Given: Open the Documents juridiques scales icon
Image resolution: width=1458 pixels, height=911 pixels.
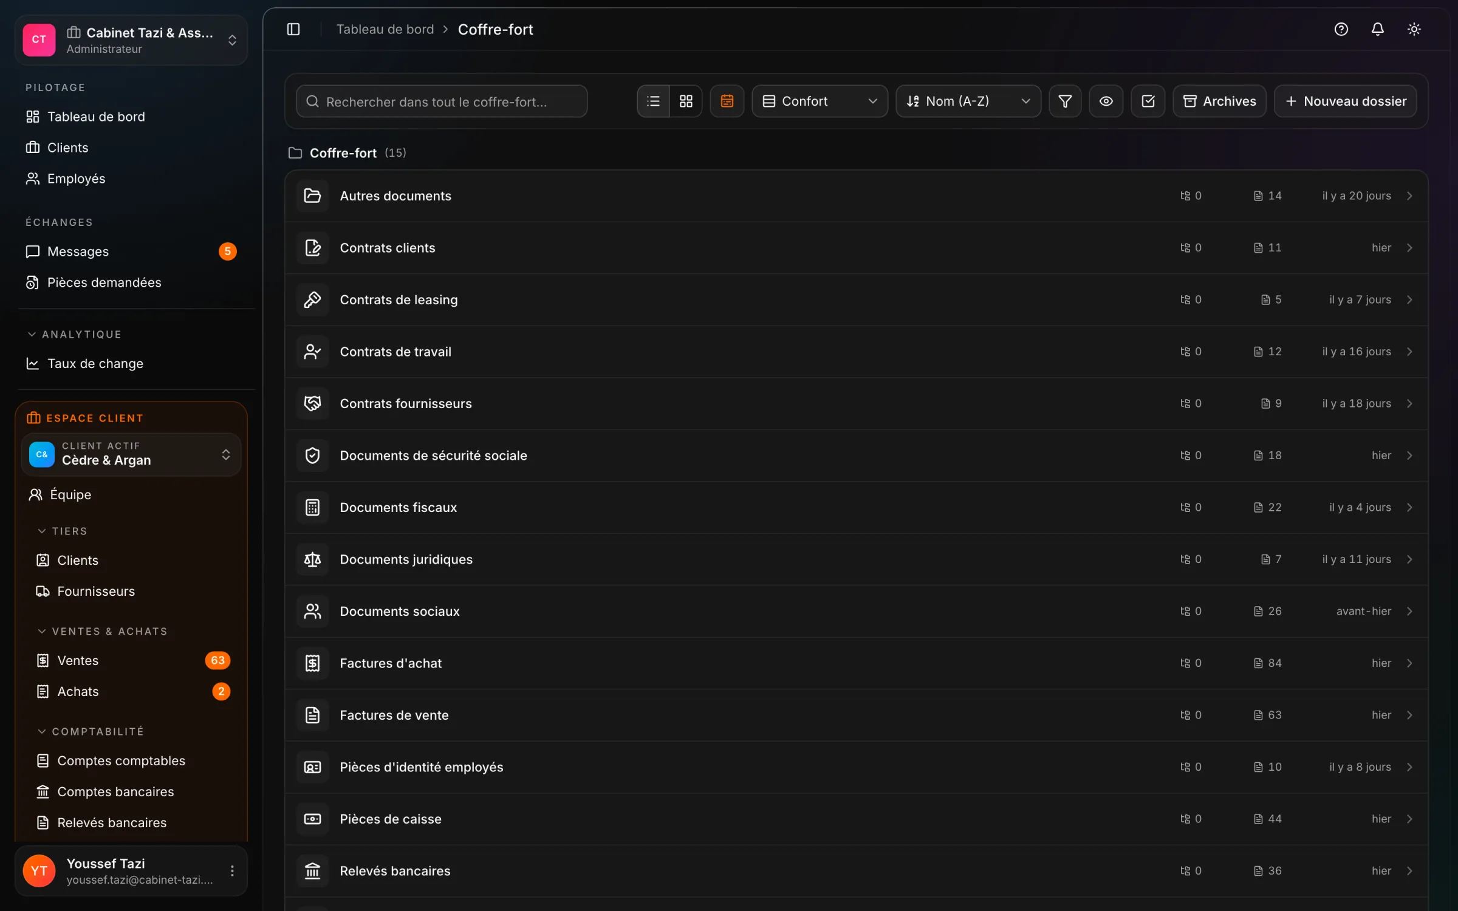Looking at the screenshot, I should coord(312,559).
